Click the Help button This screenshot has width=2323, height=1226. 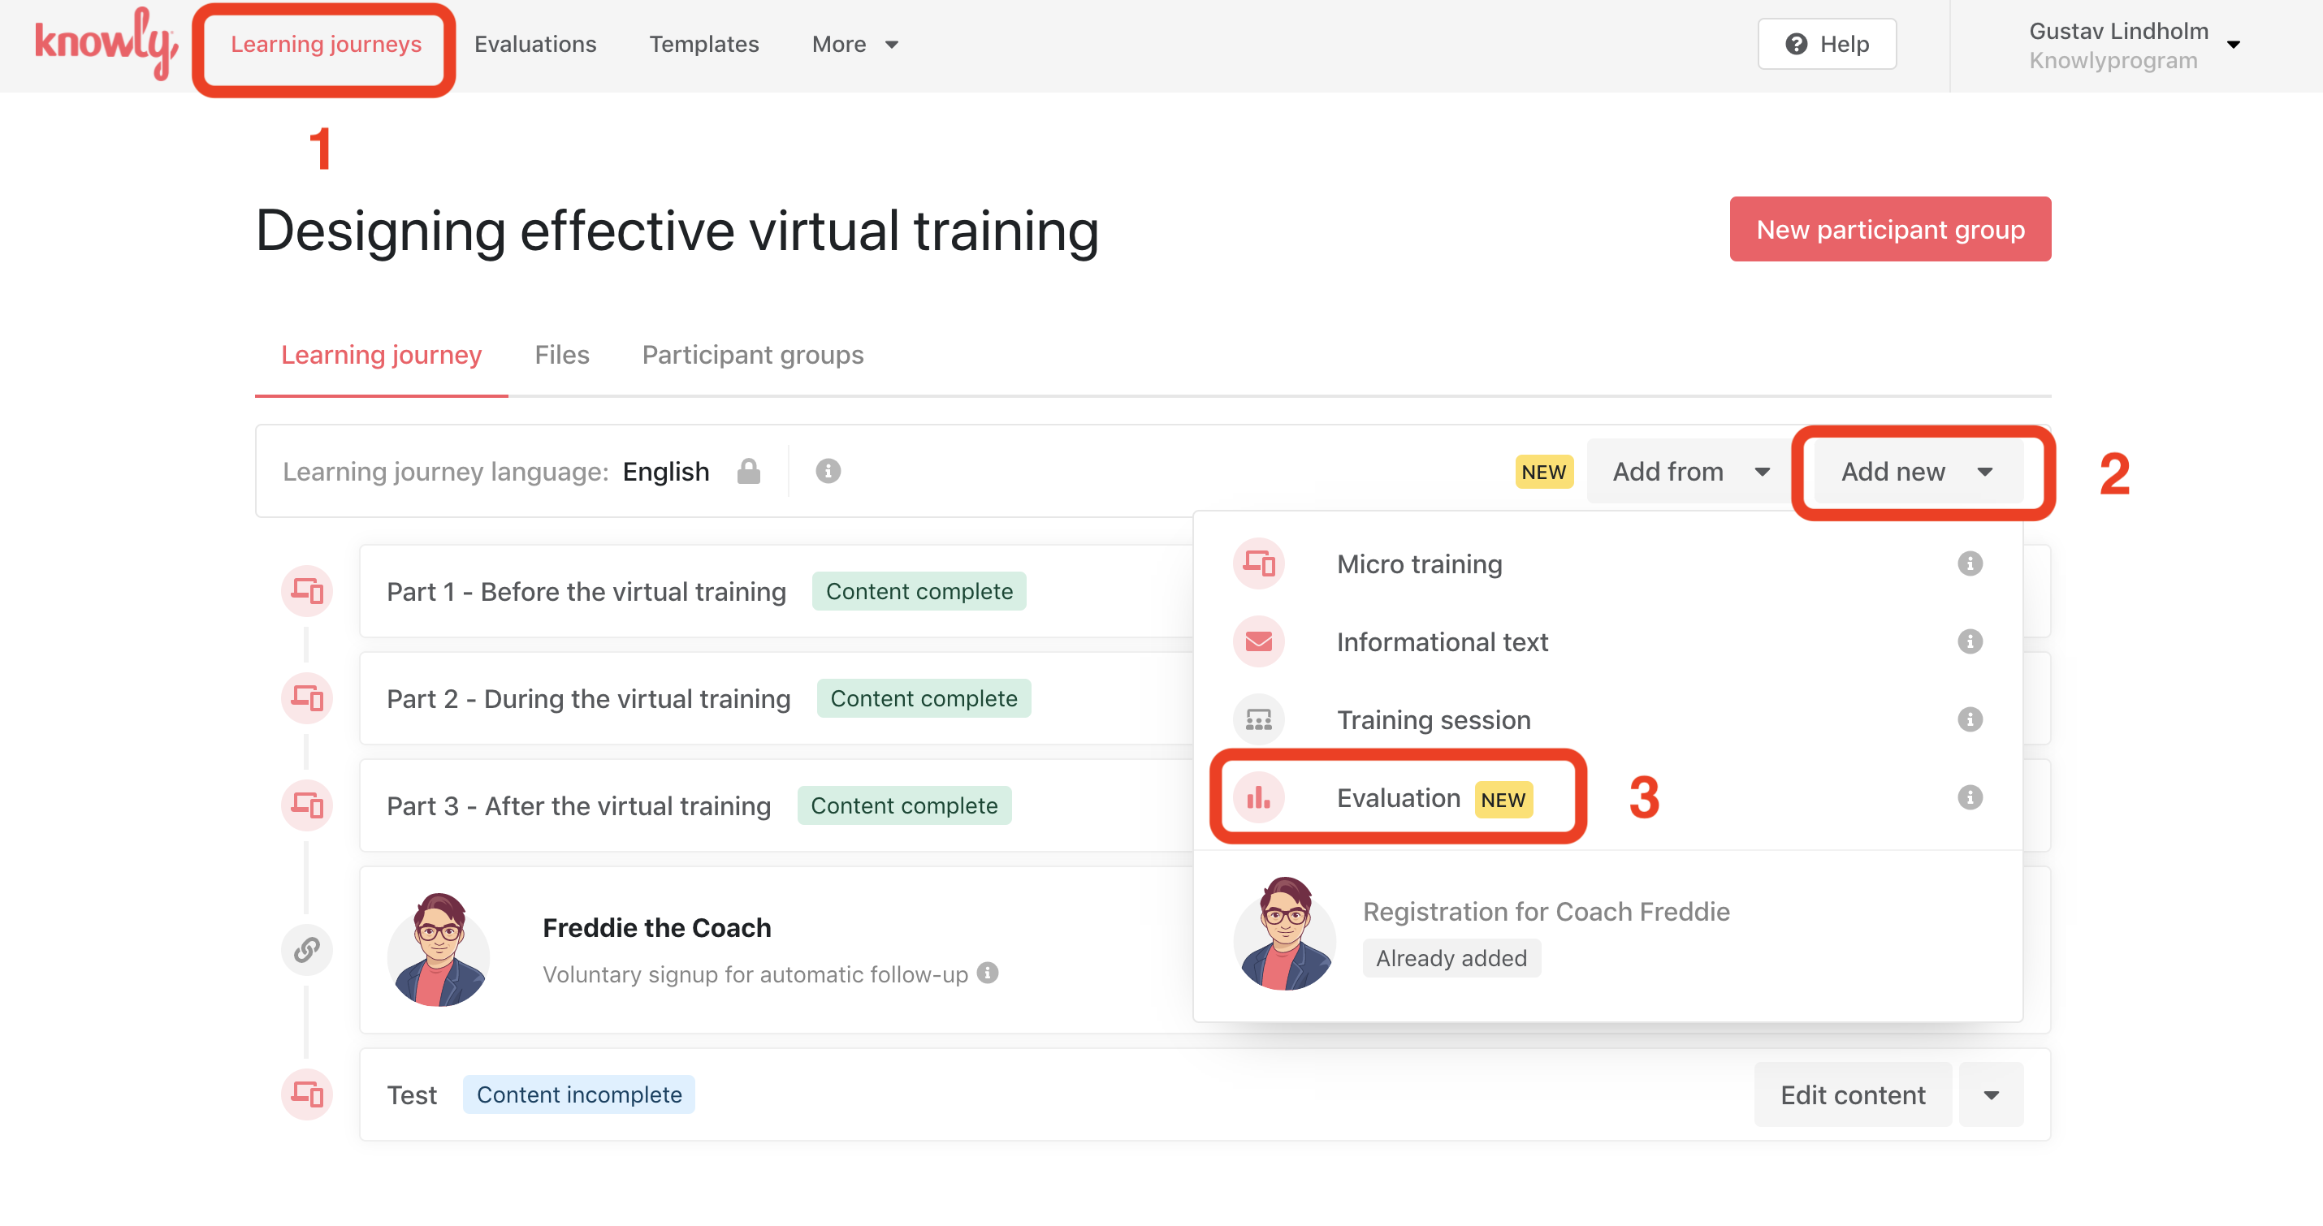[x=1826, y=44]
